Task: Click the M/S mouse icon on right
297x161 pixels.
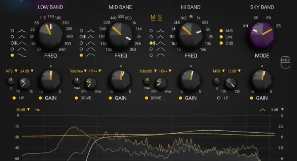Action: (x=284, y=60)
